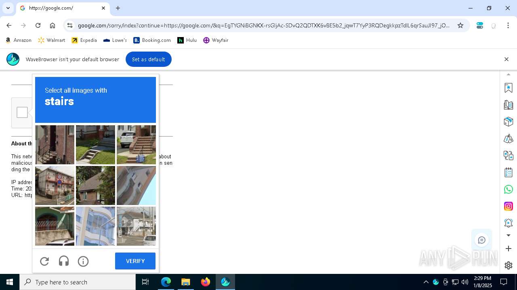The image size is (517, 290).
Task: Open the Hulu bookmark
Action: (x=187, y=40)
